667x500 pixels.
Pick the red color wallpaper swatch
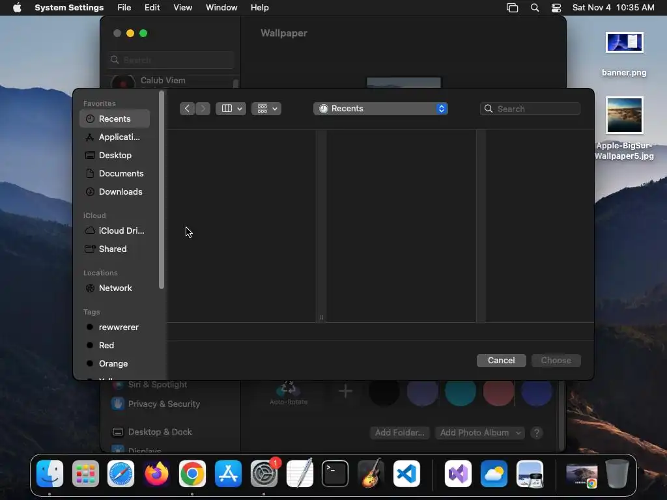498,391
